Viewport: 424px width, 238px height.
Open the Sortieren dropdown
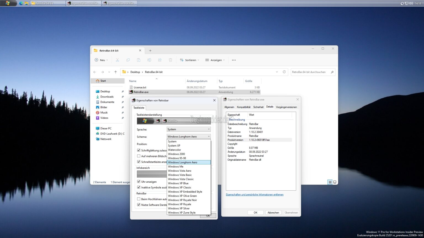189,60
